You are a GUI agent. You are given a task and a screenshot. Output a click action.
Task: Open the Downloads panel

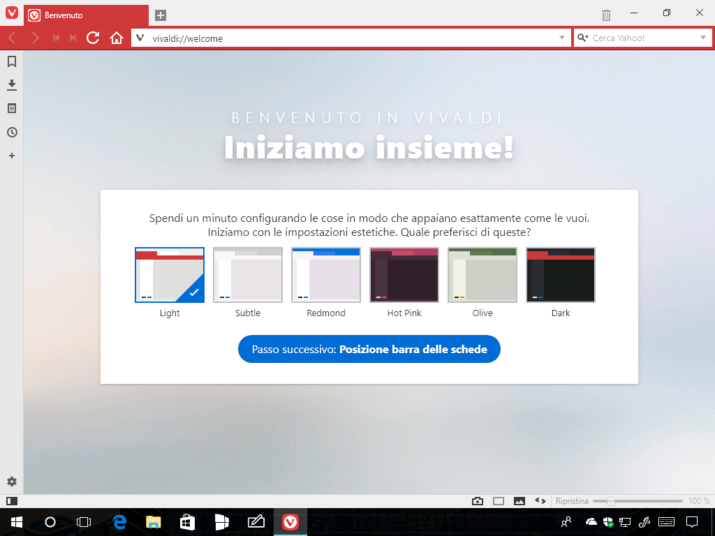tap(12, 84)
